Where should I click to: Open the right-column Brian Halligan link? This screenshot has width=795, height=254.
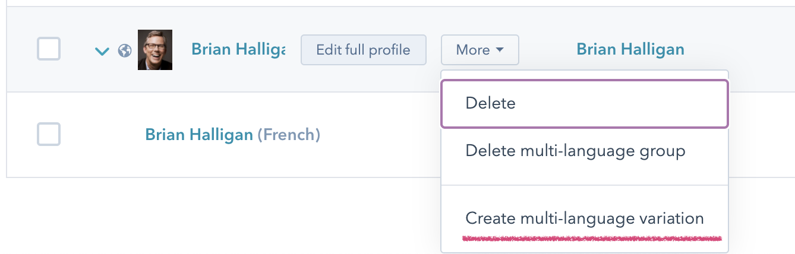tap(630, 49)
